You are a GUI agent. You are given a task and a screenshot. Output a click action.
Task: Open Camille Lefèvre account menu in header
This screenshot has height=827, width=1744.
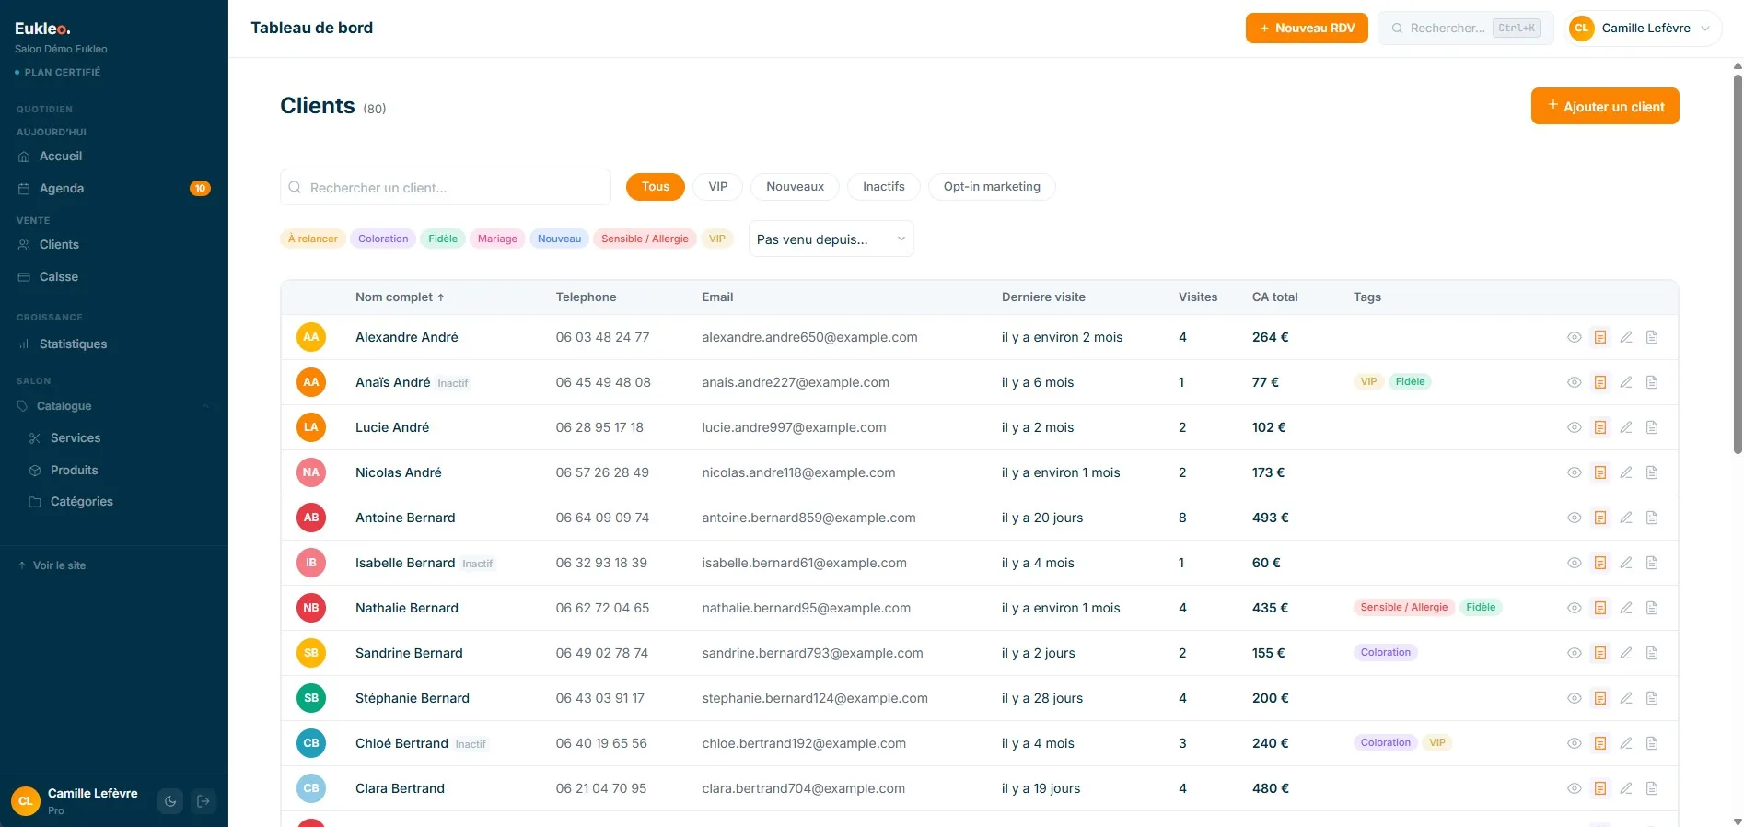(1643, 29)
